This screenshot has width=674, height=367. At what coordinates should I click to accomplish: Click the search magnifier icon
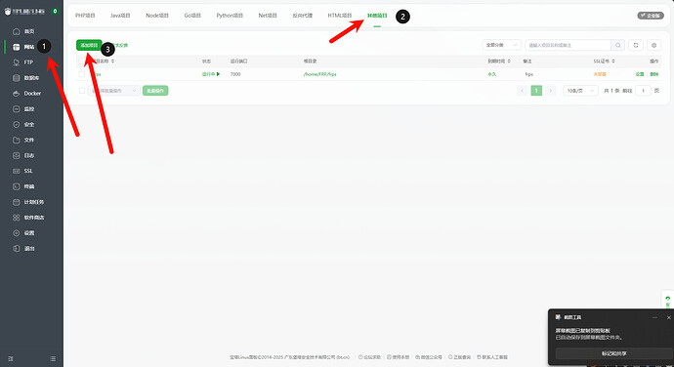point(617,45)
